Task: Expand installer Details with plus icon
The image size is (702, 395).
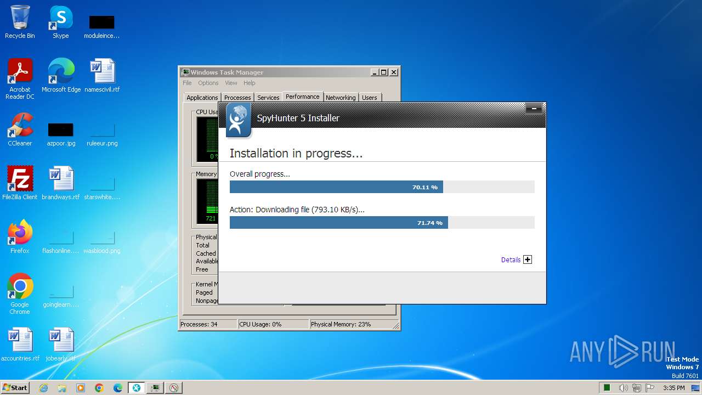Action: tap(528, 259)
